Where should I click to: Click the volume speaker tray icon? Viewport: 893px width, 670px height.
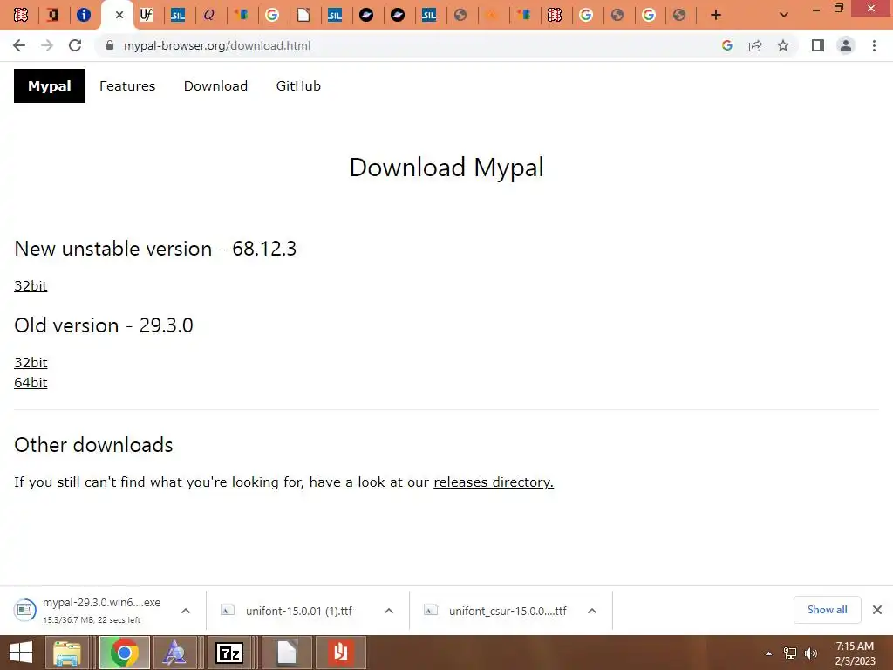(x=811, y=653)
